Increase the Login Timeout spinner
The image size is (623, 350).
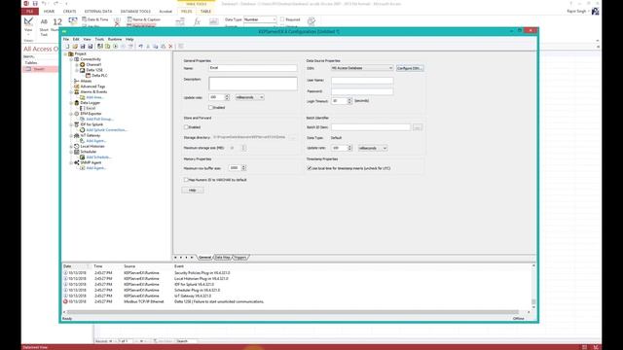pos(349,99)
